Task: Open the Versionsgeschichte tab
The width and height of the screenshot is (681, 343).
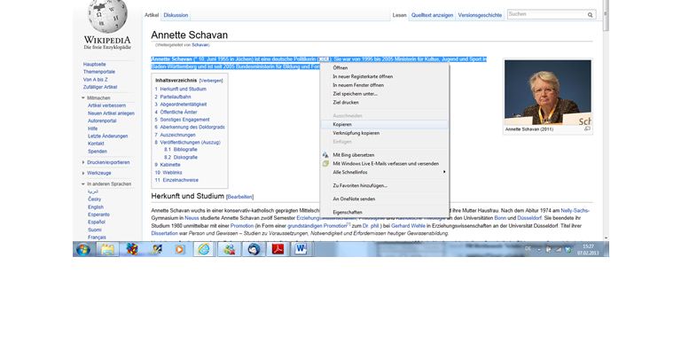Action: 480,15
